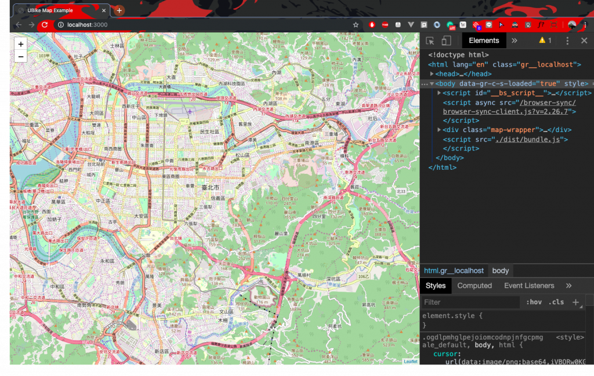Open DevTools customize menu with three dots
Image resolution: width=594 pixels, height=376 pixels.
pos(567,41)
